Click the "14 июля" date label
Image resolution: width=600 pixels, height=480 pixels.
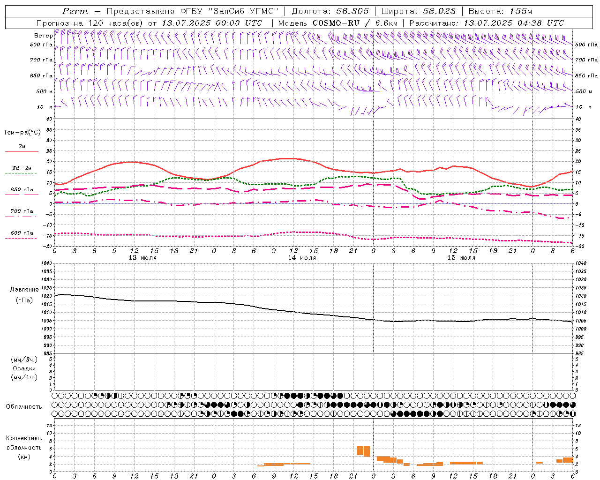tap(302, 258)
